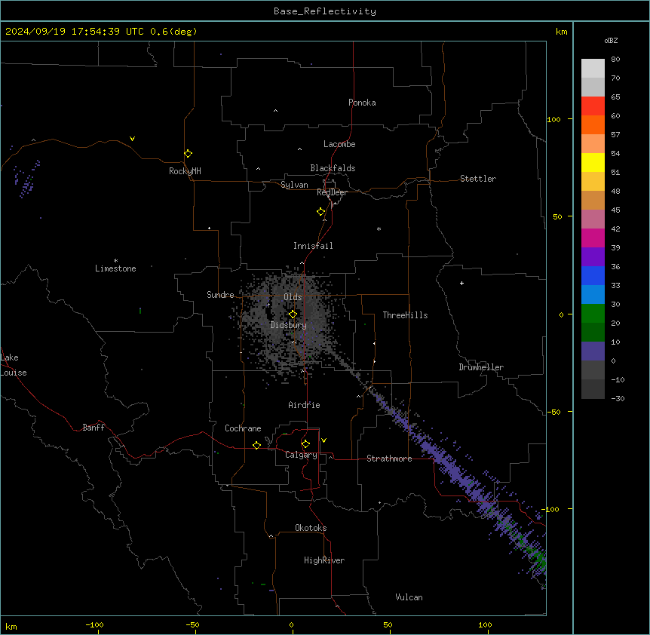Click the ThreeHills label
This screenshot has height=635, width=650.
[x=405, y=315]
